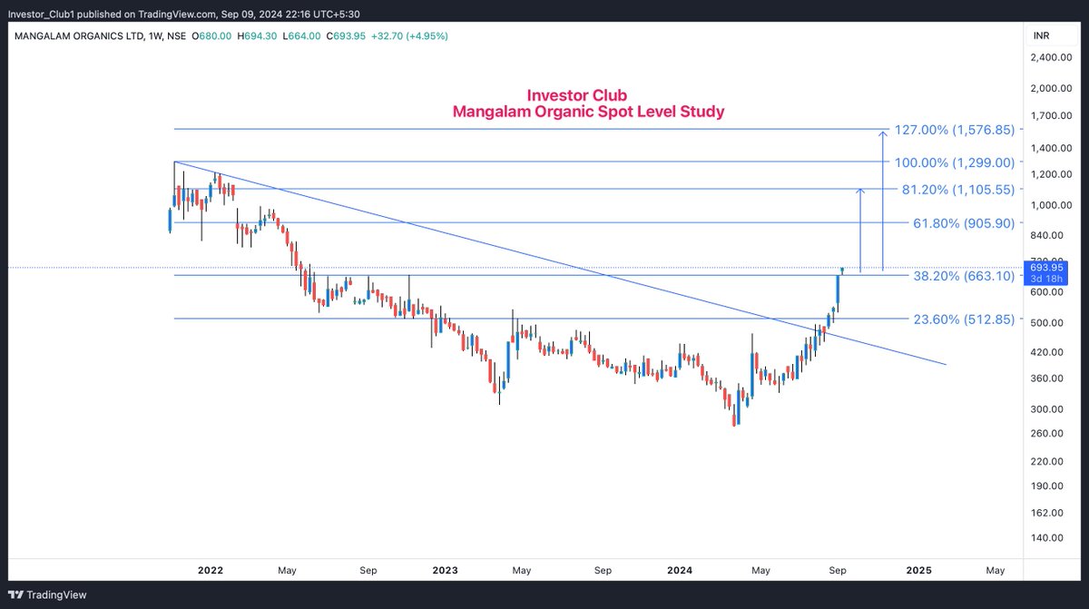The height and width of the screenshot is (609, 1089).
Task: Click the 162.00 price axis value
Action: [1048, 513]
